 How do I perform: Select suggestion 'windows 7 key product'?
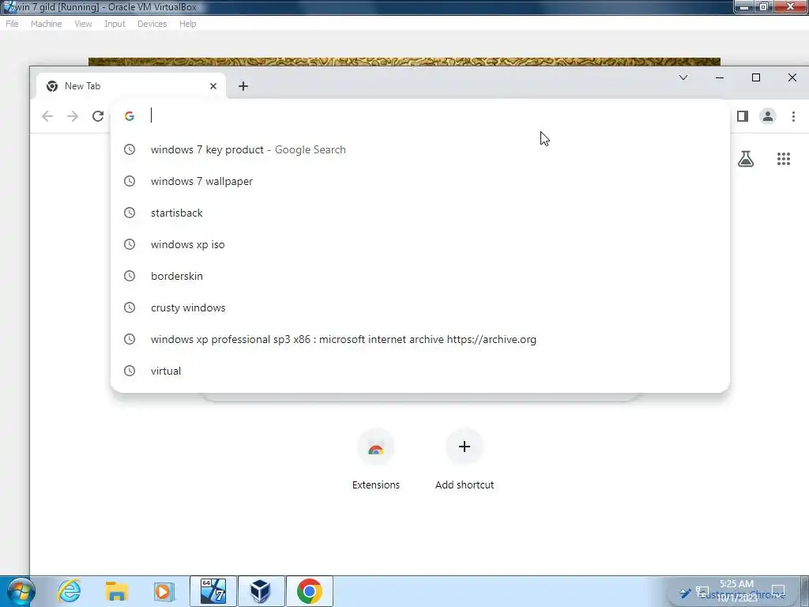(420, 149)
